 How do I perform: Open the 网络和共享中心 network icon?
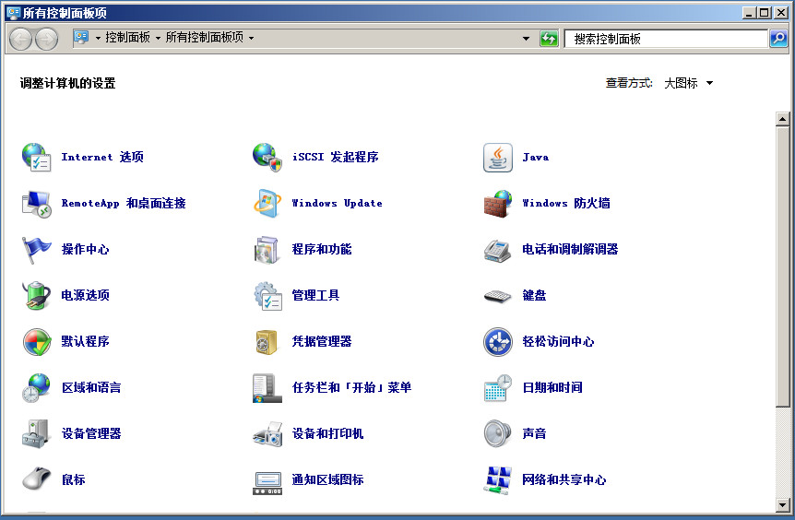(x=498, y=480)
